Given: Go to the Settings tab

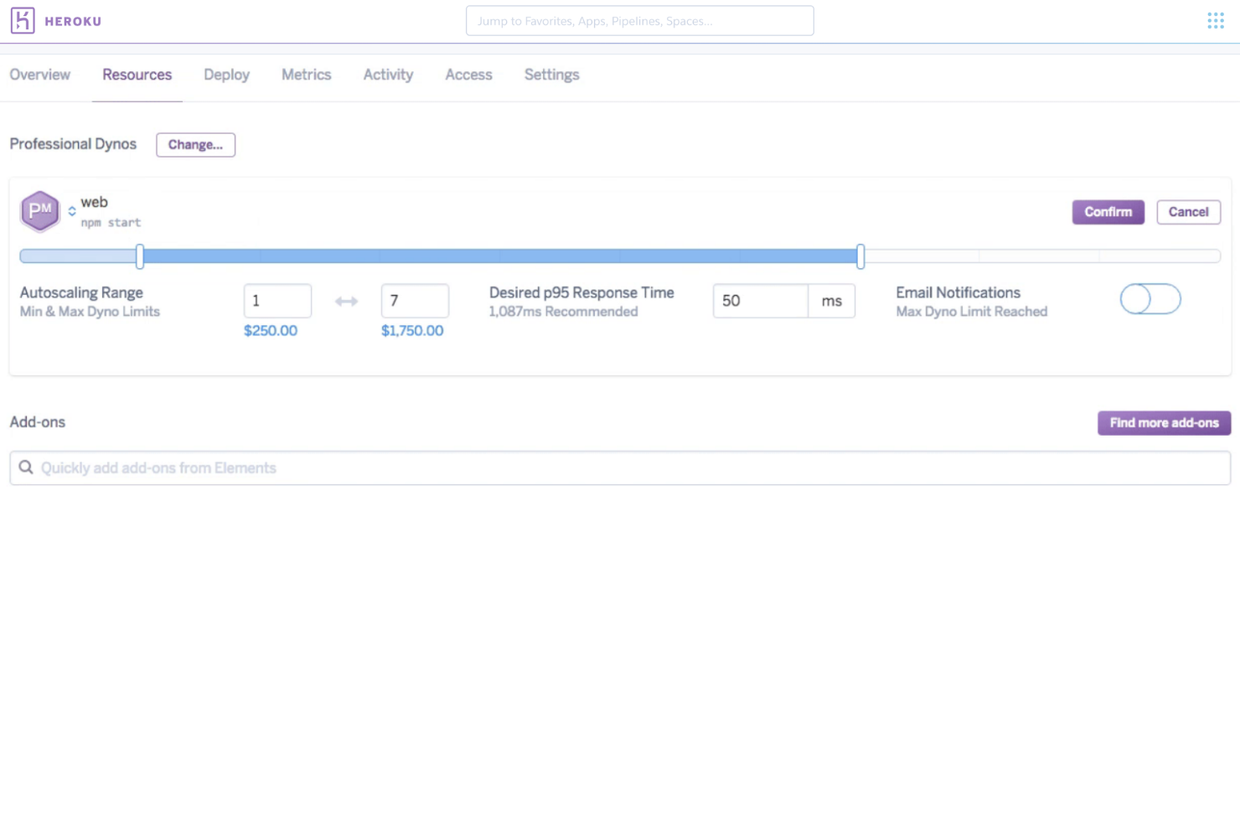Looking at the screenshot, I should [x=551, y=75].
